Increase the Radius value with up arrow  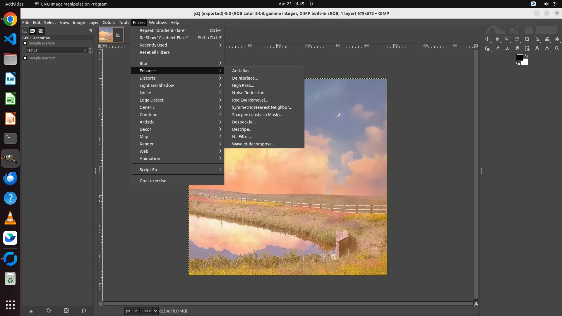coord(90,49)
